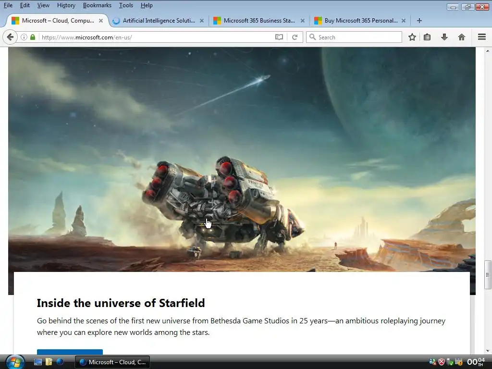
Task: Select Microsoft – Cloud taskbar button
Action: pos(112,362)
